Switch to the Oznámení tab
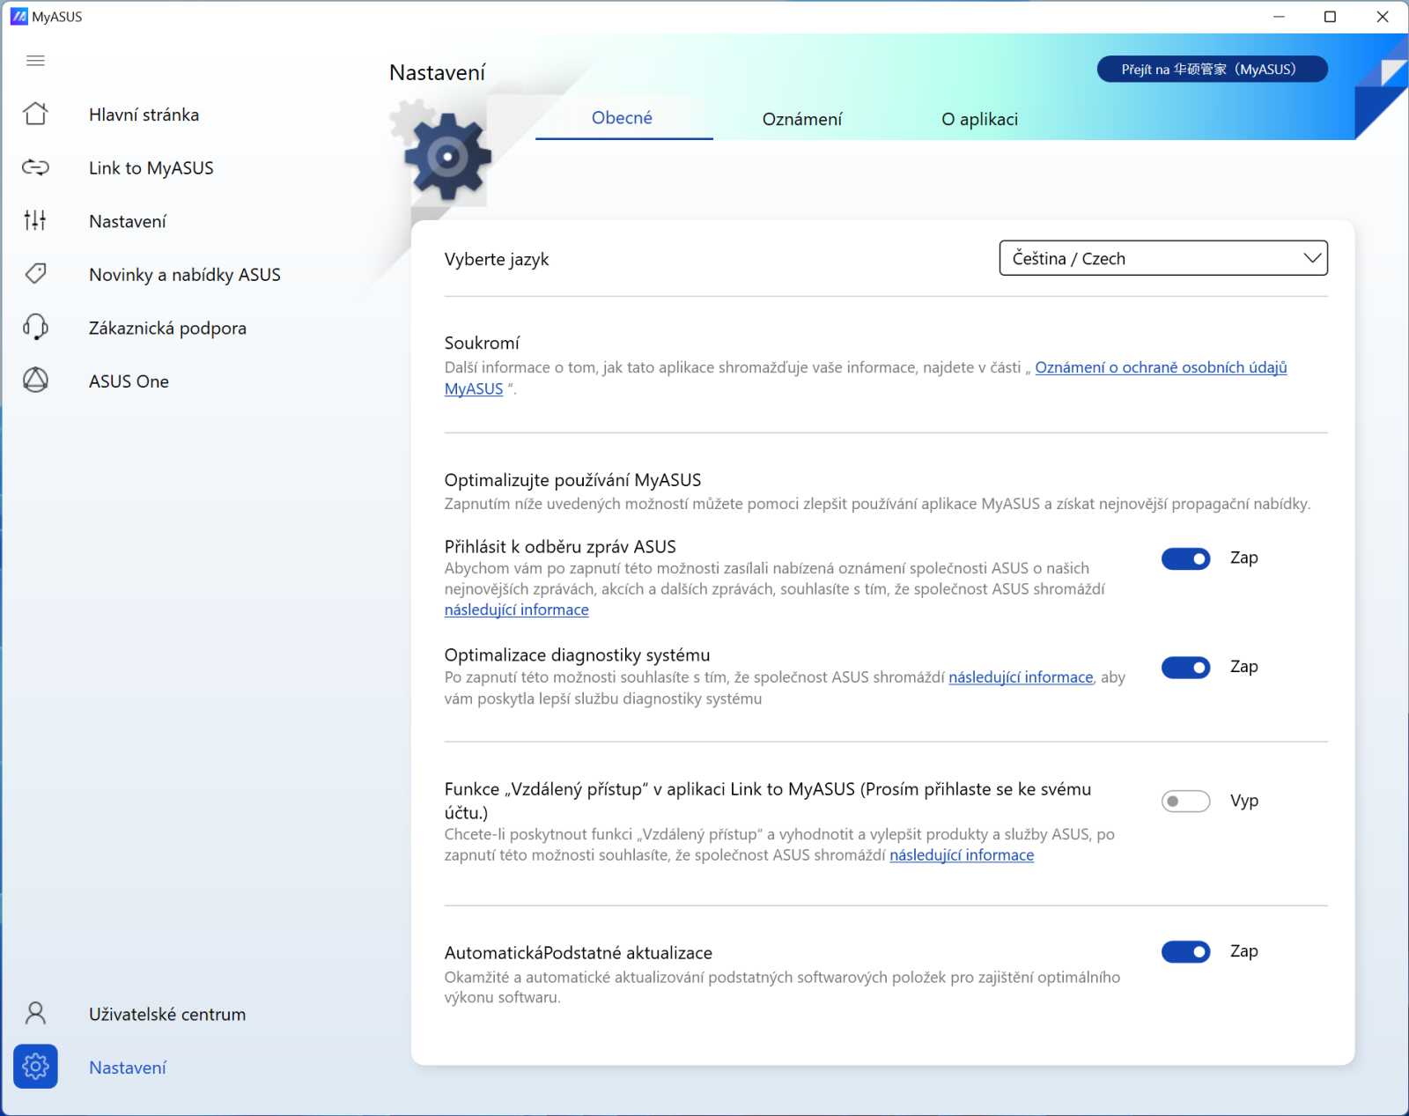Viewport: 1409px width, 1116px height. point(802,119)
